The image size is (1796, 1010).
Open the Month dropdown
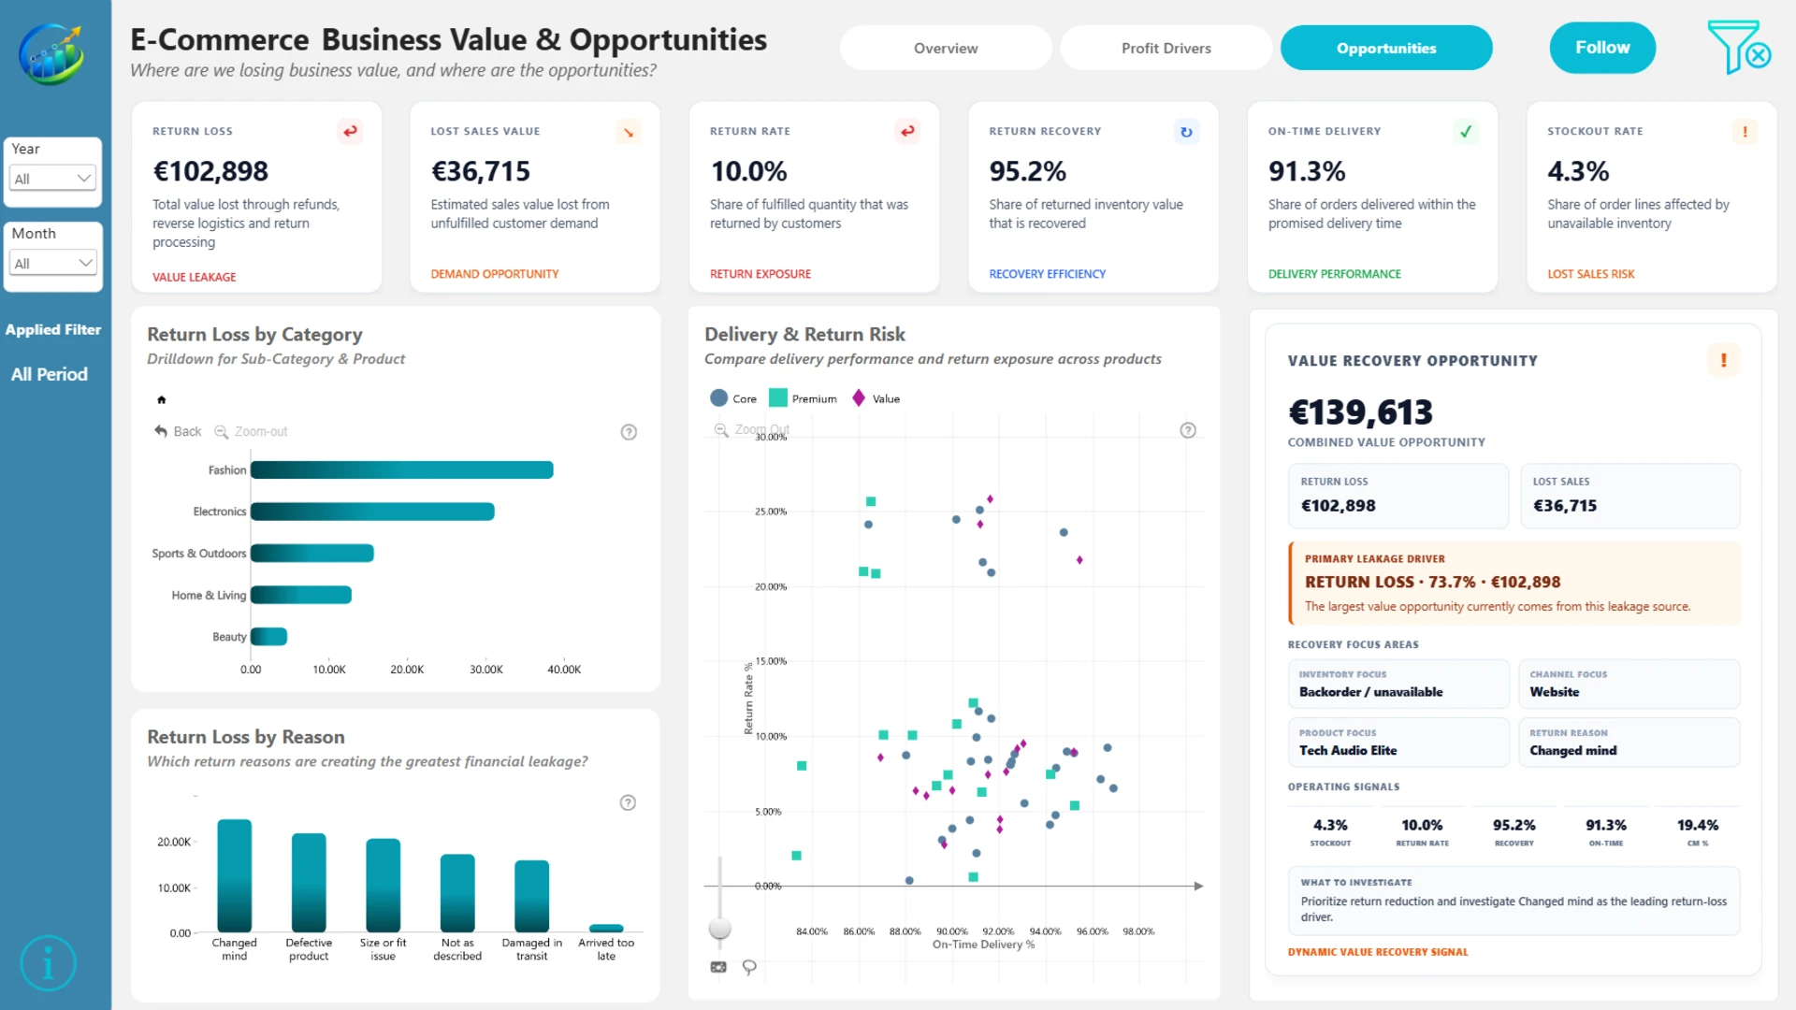click(53, 264)
